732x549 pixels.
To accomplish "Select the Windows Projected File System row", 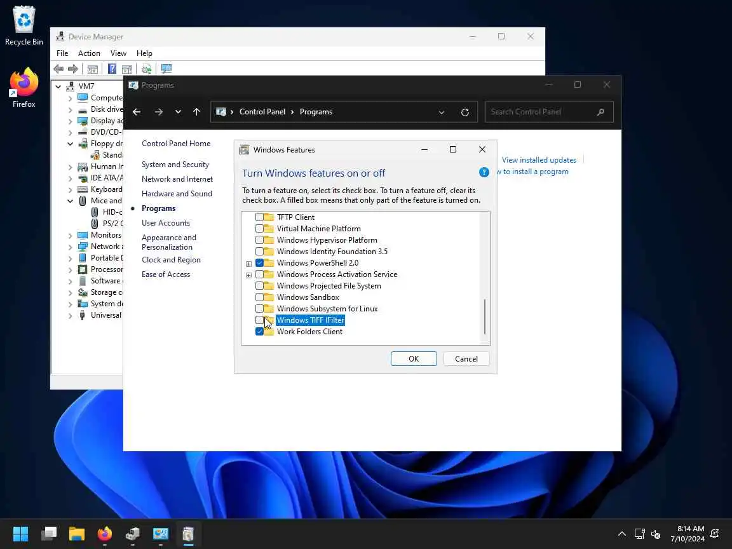I will pyautogui.click(x=329, y=286).
